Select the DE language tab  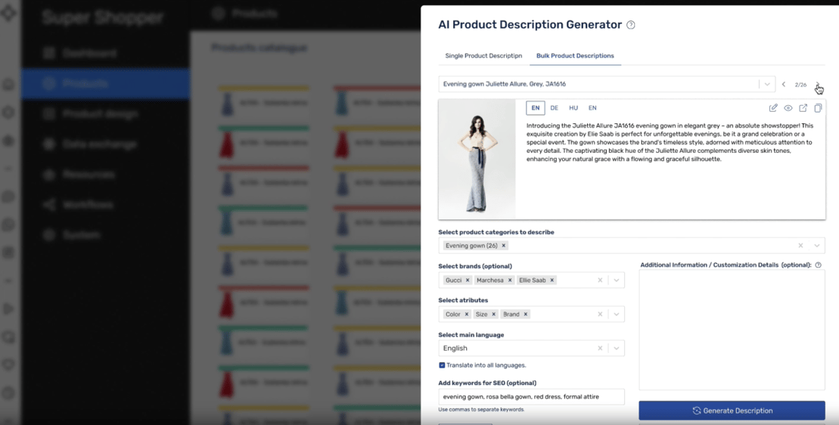(x=555, y=108)
